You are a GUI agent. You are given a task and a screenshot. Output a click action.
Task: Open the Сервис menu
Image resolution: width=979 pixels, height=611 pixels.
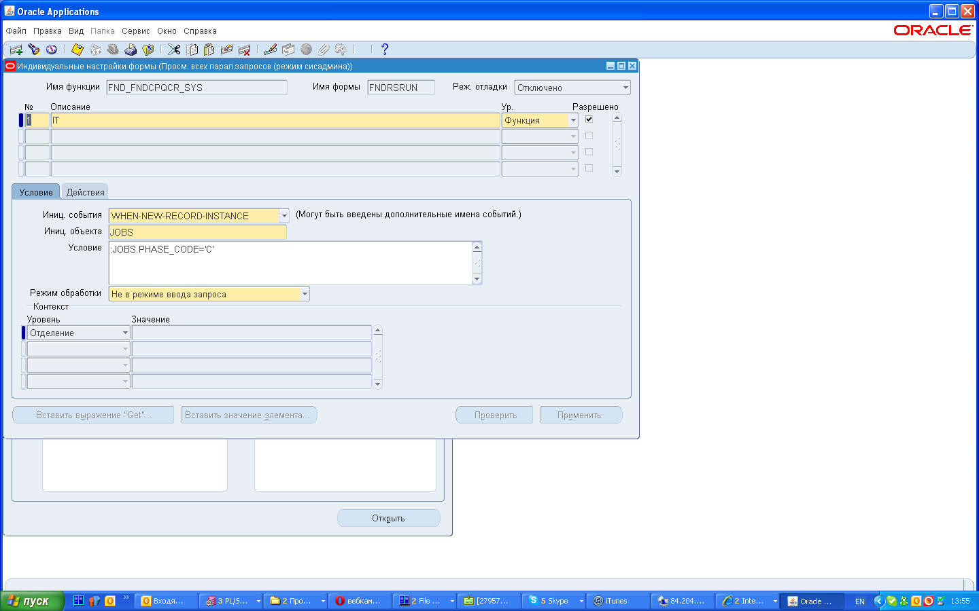[x=136, y=31]
